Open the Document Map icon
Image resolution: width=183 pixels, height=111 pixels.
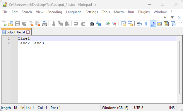point(166,24)
